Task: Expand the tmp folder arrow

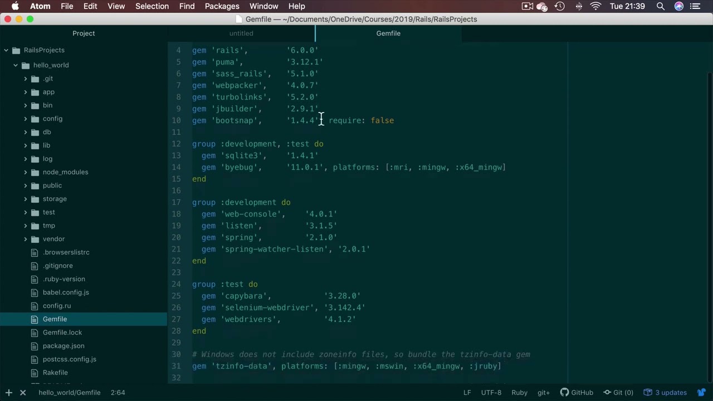Action: [x=25, y=226]
